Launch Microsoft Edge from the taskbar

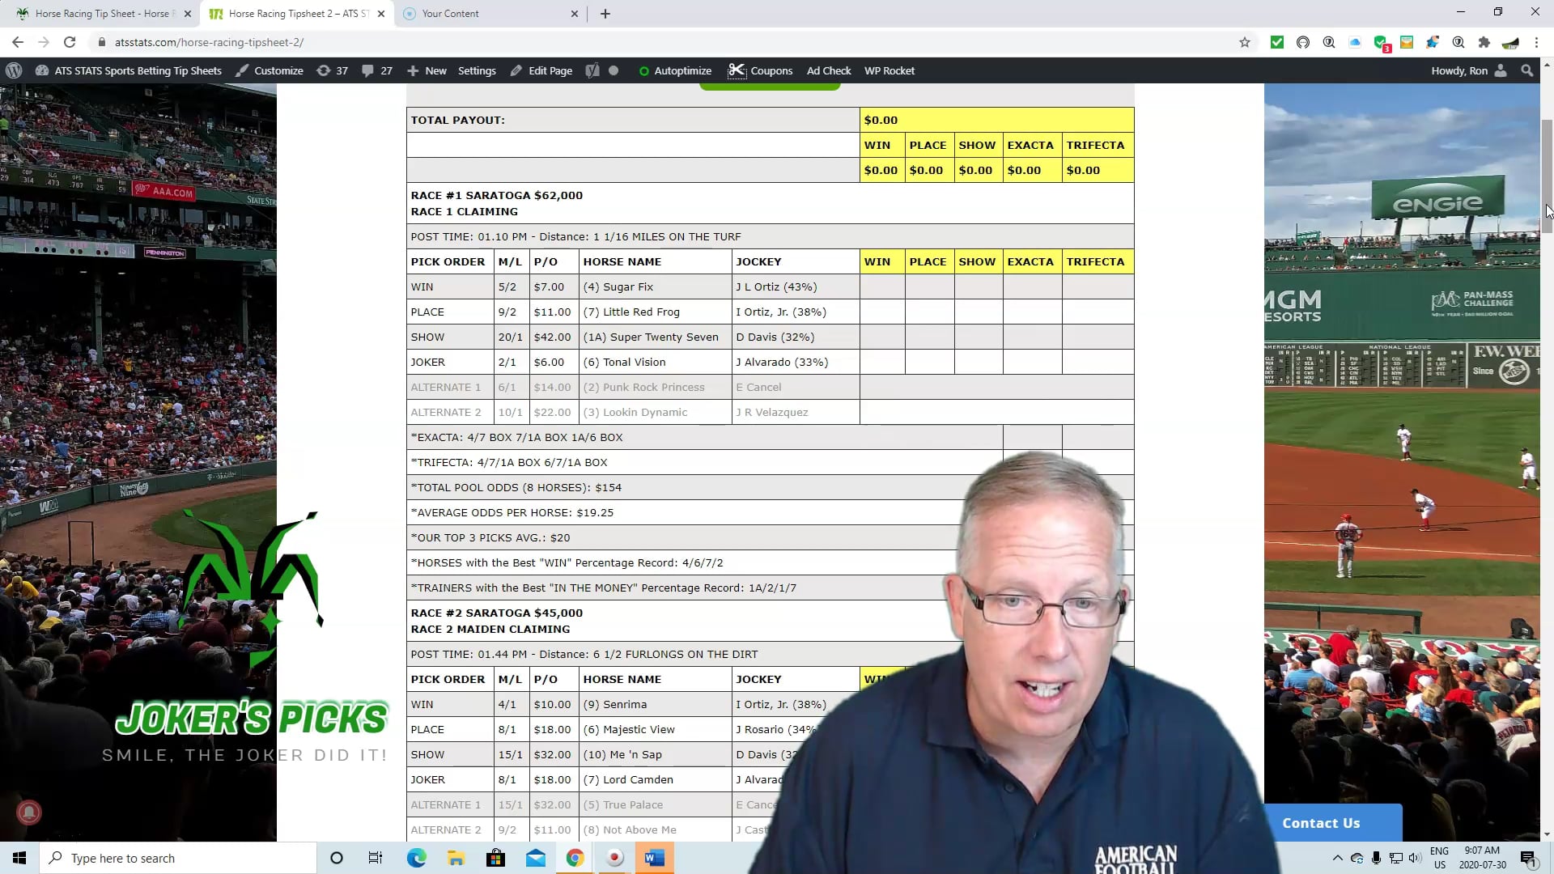416,858
